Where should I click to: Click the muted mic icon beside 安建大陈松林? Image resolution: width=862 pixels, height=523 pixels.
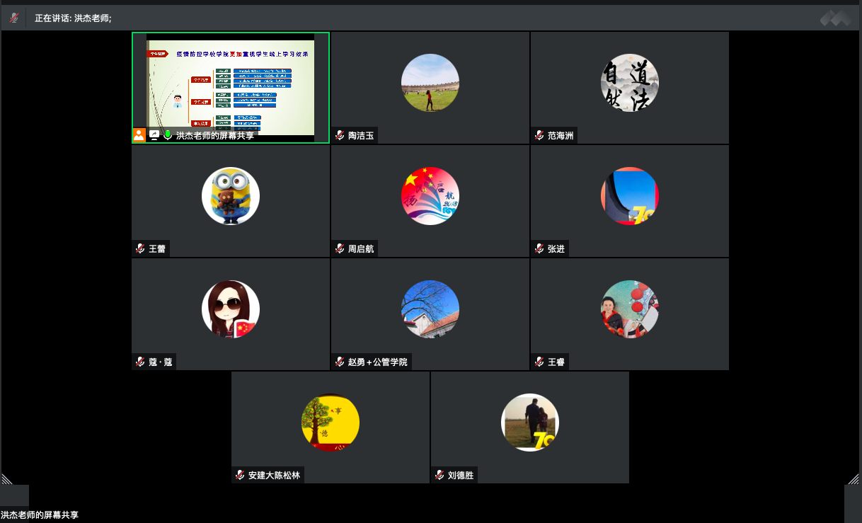pos(241,475)
